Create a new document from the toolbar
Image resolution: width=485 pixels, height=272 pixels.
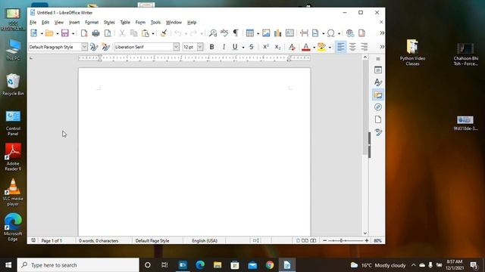pos(33,33)
